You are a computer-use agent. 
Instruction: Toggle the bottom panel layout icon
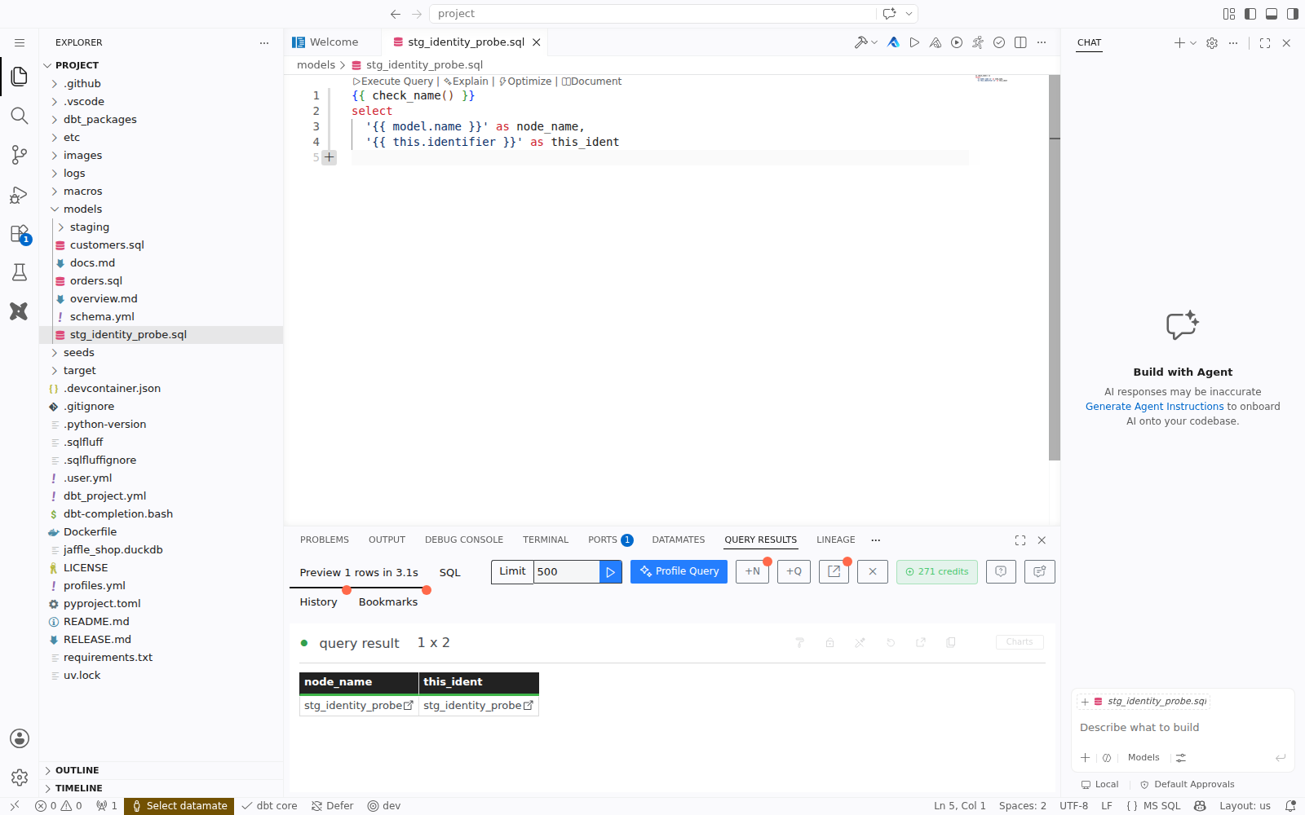click(1272, 14)
